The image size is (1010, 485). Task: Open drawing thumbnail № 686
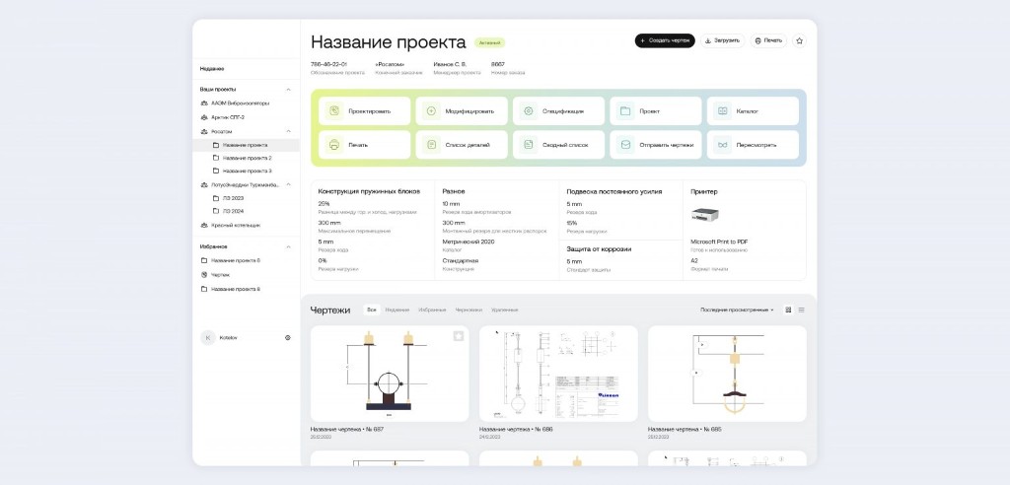pos(558,374)
